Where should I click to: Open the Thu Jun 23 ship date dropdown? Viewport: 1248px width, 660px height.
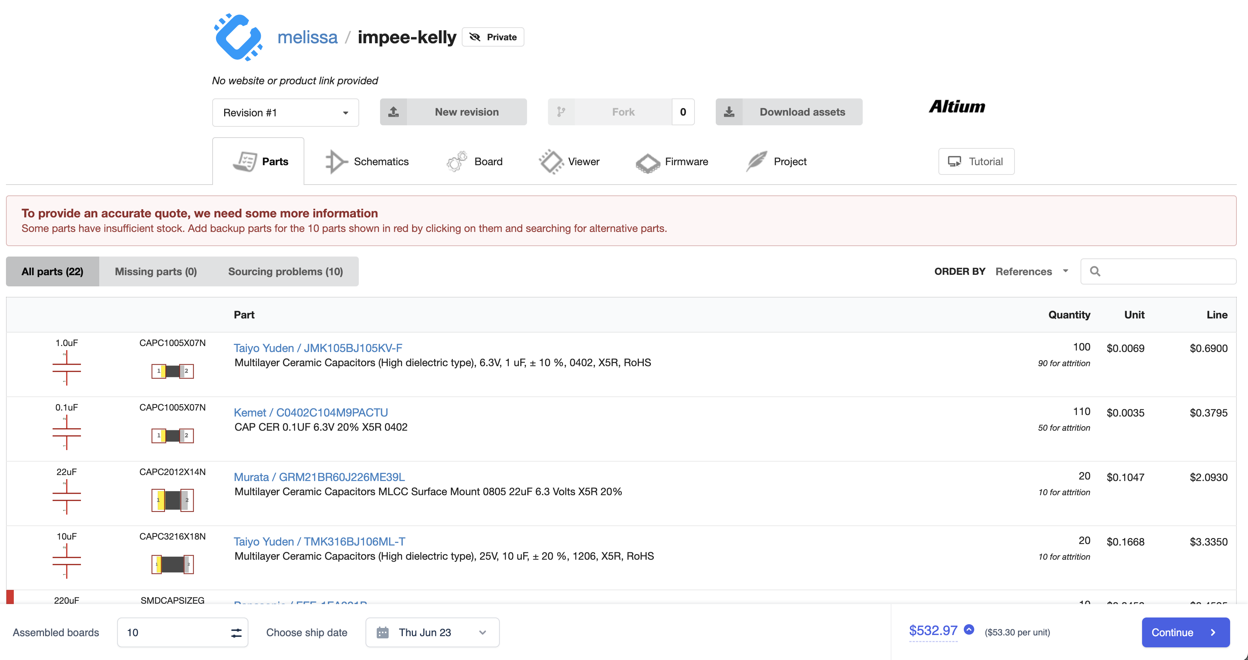tap(432, 632)
